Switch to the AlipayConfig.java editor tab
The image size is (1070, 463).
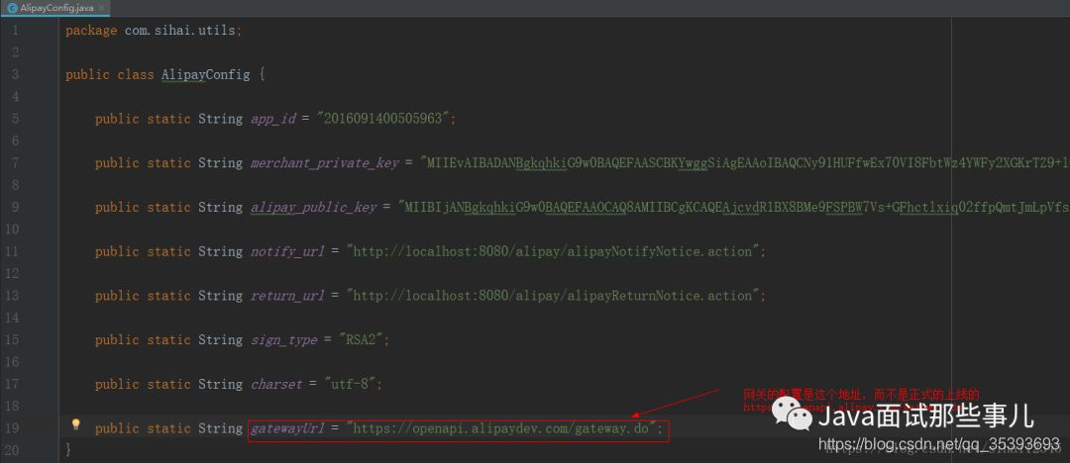click(x=55, y=8)
